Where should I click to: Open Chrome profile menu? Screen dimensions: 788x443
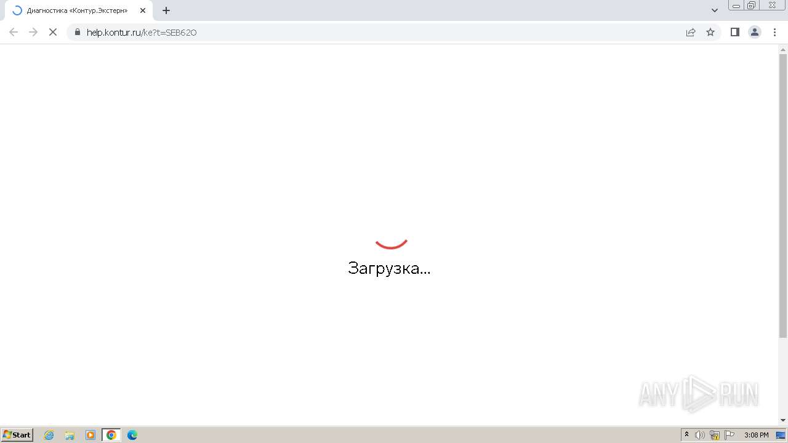(755, 32)
